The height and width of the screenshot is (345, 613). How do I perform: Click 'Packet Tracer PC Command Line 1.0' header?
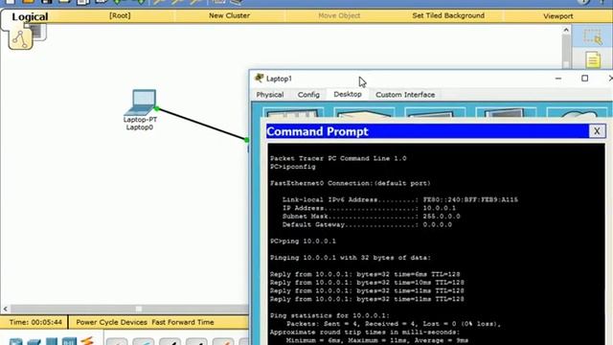coord(338,158)
